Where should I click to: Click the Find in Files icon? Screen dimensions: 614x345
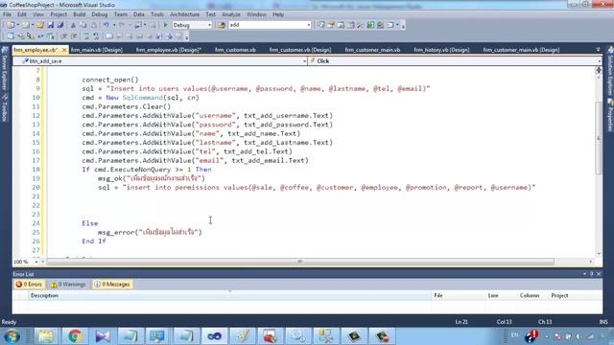tap(222, 25)
